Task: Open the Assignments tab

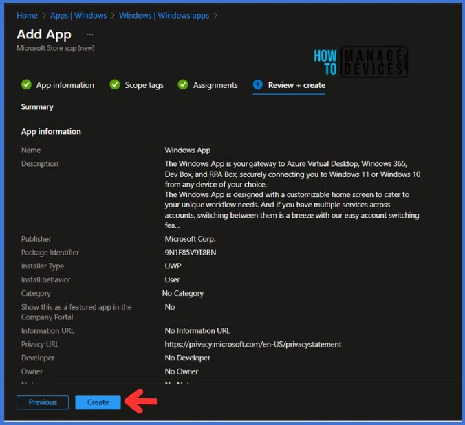Action: coord(215,85)
